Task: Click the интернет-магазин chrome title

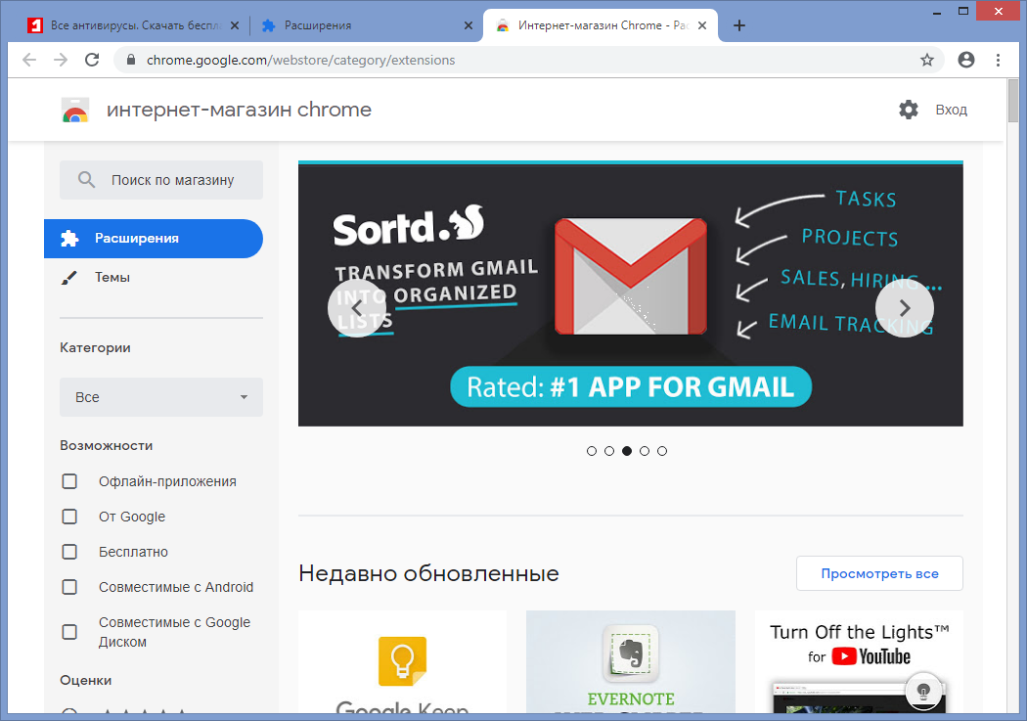Action: (x=239, y=110)
